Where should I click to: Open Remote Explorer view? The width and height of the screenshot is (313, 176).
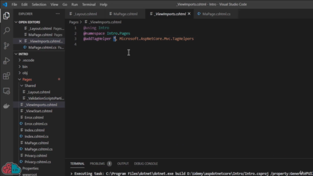pyautogui.click(x=6, y=91)
